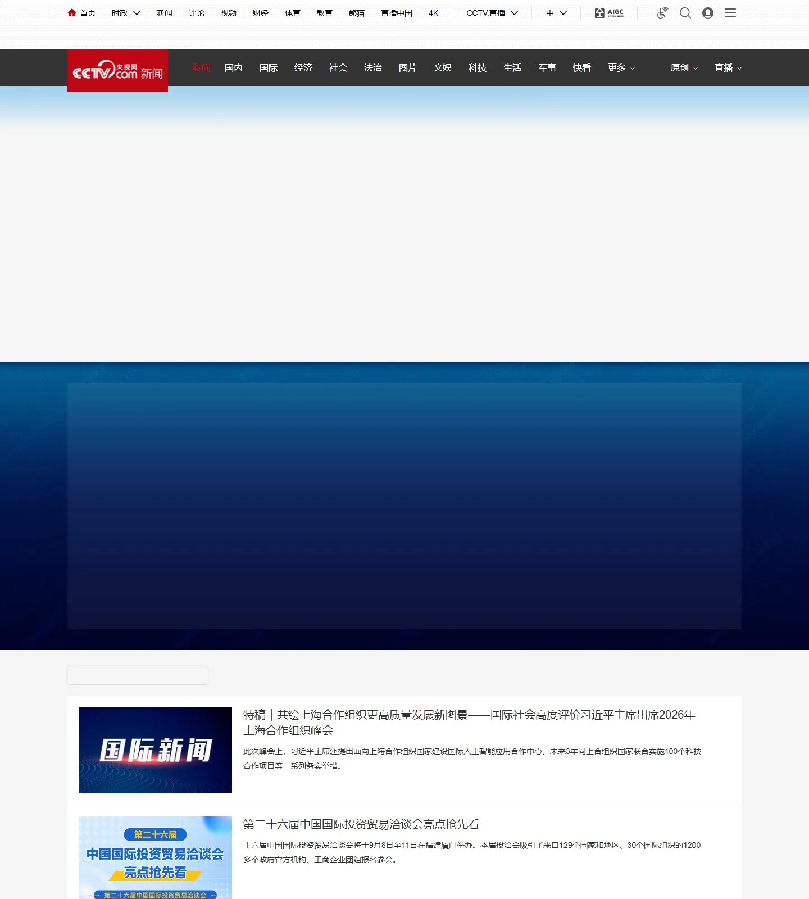
Task: Click summary text starting 十六届中国国际投资贸易洽谈会
Action: pyautogui.click(x=472, y=852)
